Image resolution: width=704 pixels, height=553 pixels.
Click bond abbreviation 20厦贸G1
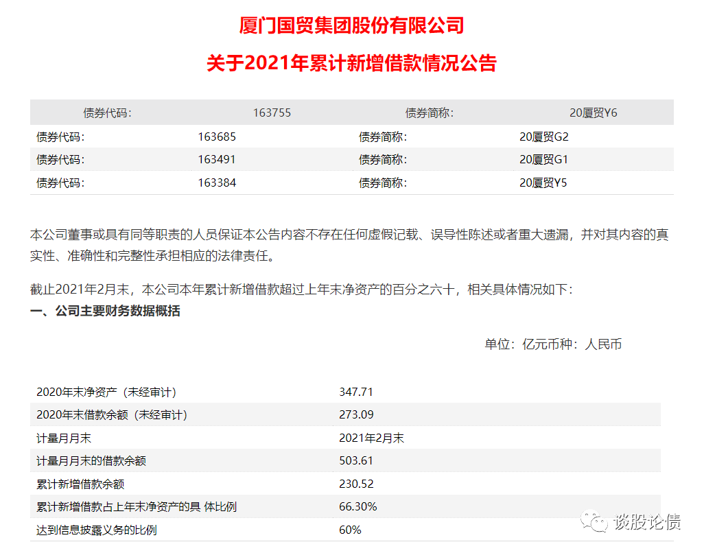[x=543, y=159]
